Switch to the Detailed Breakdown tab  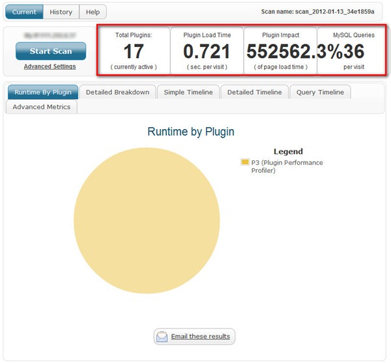pos(117,93)
